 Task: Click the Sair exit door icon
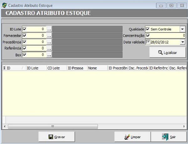tap(165, 137)
